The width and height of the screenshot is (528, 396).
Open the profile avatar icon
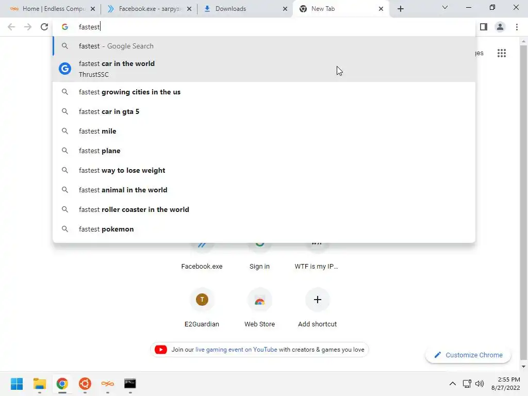click(500, 27)
